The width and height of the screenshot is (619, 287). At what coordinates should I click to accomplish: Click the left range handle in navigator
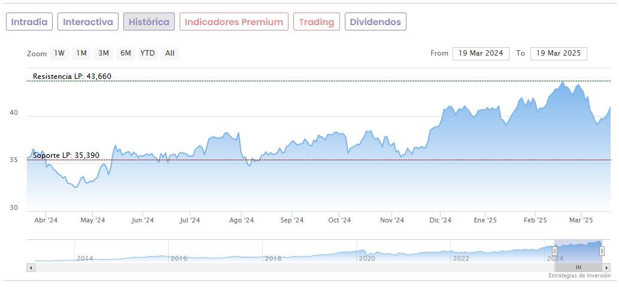click(555, 251)
